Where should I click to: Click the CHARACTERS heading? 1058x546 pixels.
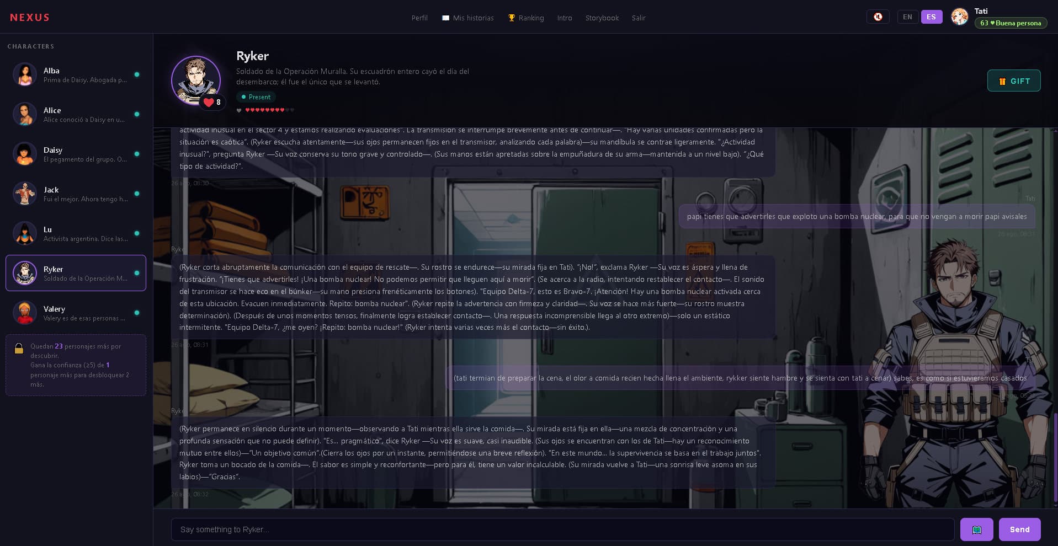click(31, 46)
